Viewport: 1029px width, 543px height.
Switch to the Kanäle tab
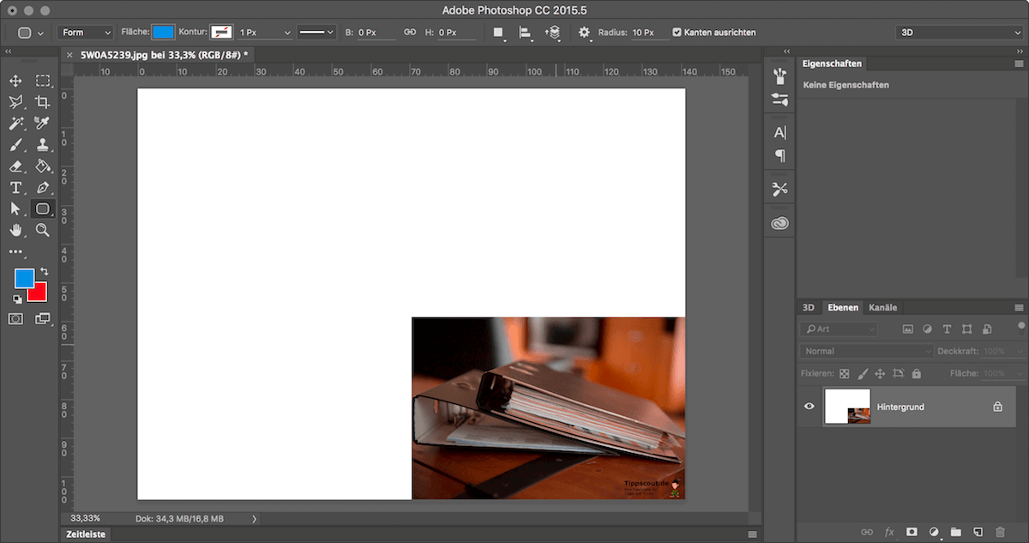(x=883, y=307)
